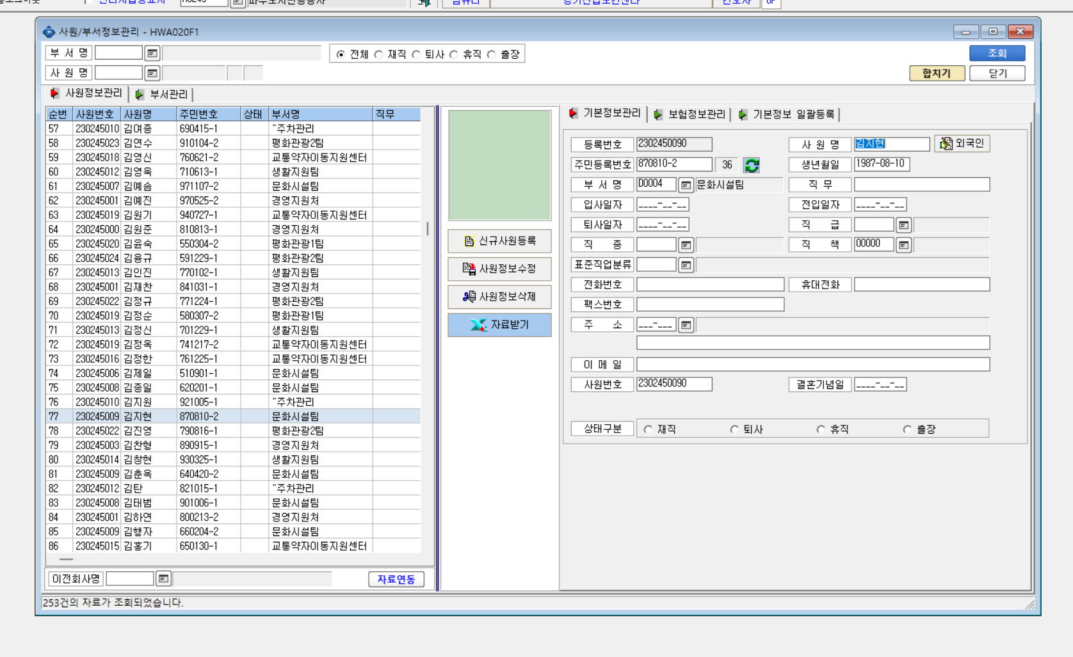The height and width of the screenshot is (657, 1073).
Task: Click the employee list vertical scrollbar thumb
Action: point(428,228)
